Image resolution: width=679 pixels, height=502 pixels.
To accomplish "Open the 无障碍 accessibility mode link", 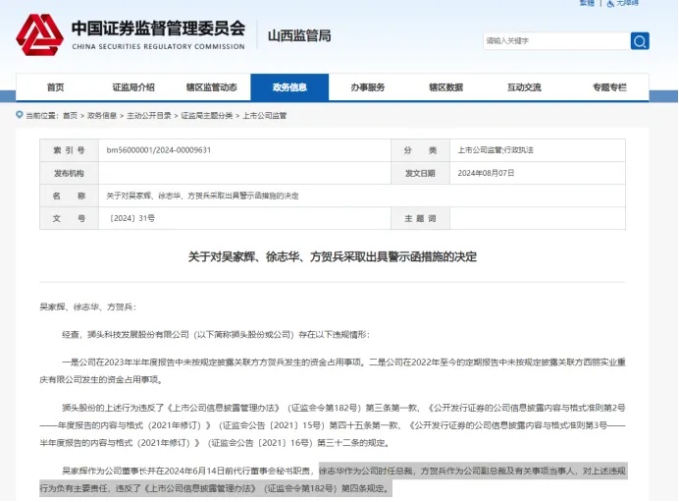I will [x=628, y=4].
